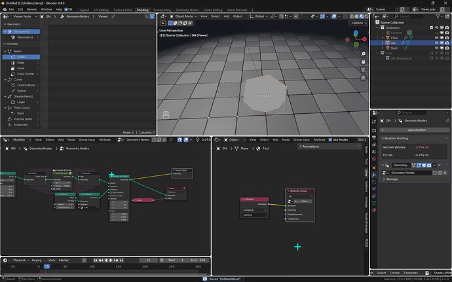Click the pan hand icon in 3D viewport
This screenshot has height=282, width=452.
363,62
